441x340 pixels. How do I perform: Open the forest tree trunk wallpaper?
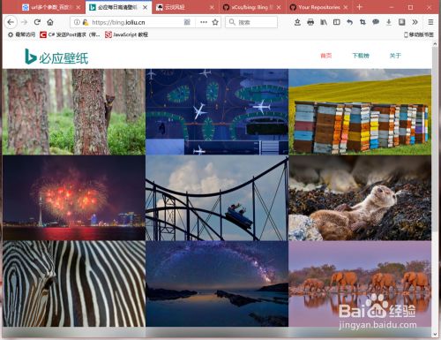(74, 111)
